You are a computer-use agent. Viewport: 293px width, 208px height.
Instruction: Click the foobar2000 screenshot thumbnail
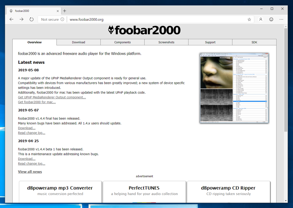[x=234, y=88]
